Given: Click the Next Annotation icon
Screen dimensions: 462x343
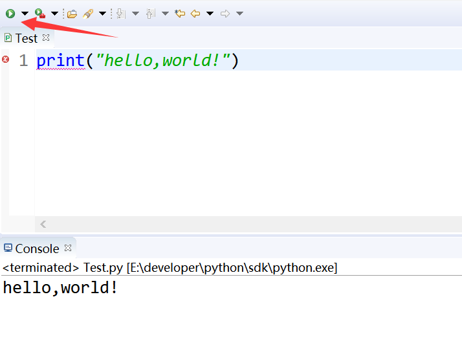Looking at the screenshot, I should point(121,14).
